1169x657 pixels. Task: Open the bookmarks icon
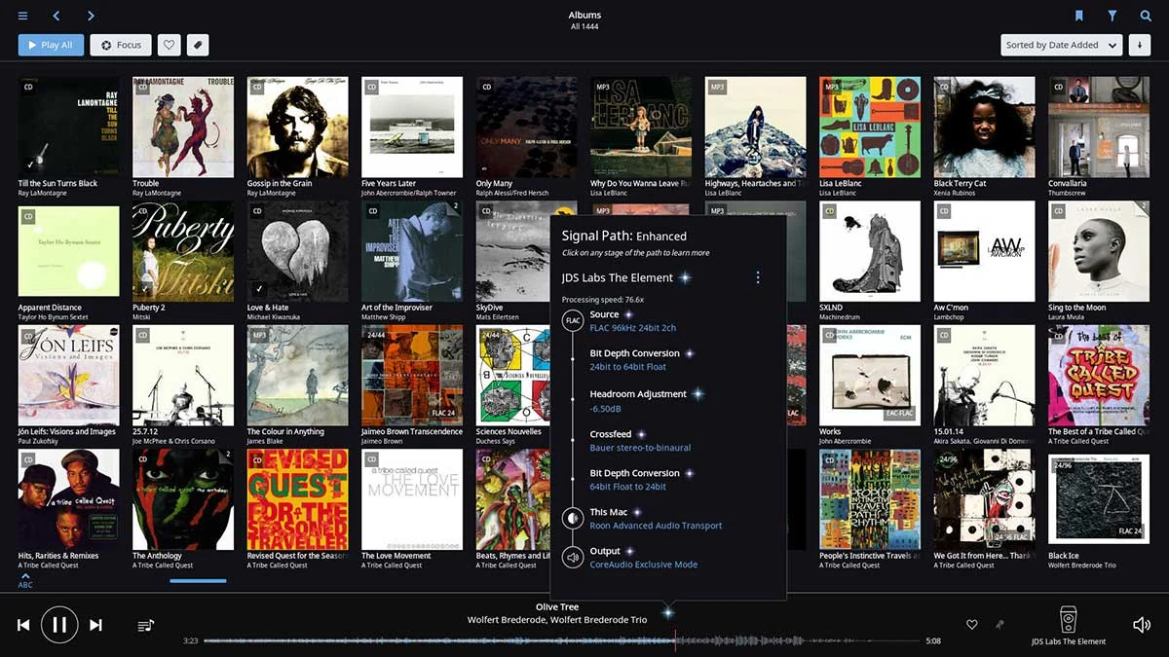tap(1079, 16)
